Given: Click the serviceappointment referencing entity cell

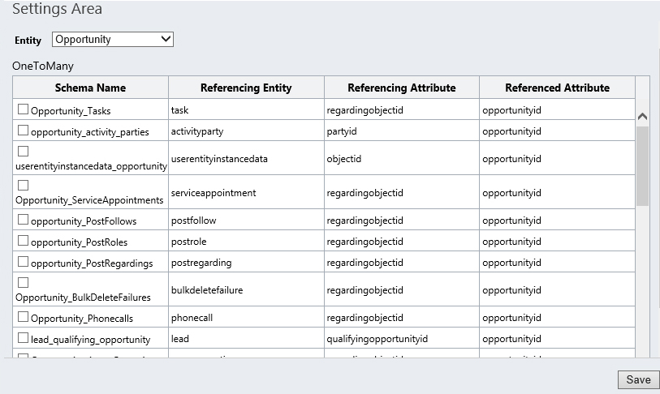Looking at the screenshot, I should pos(214,193).
